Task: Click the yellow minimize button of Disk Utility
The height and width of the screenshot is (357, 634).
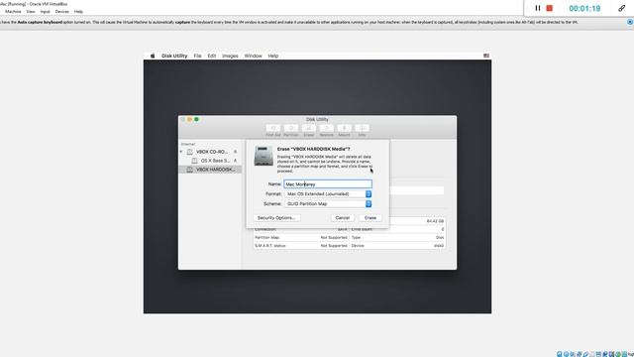Action: click(x=189, y=119)
